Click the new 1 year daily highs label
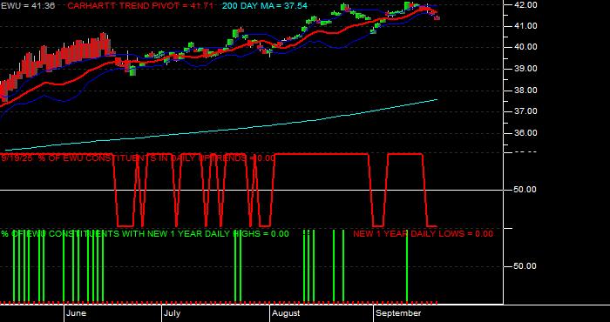Viewport: 610px width, 322px height. click(x=145, y=234)
